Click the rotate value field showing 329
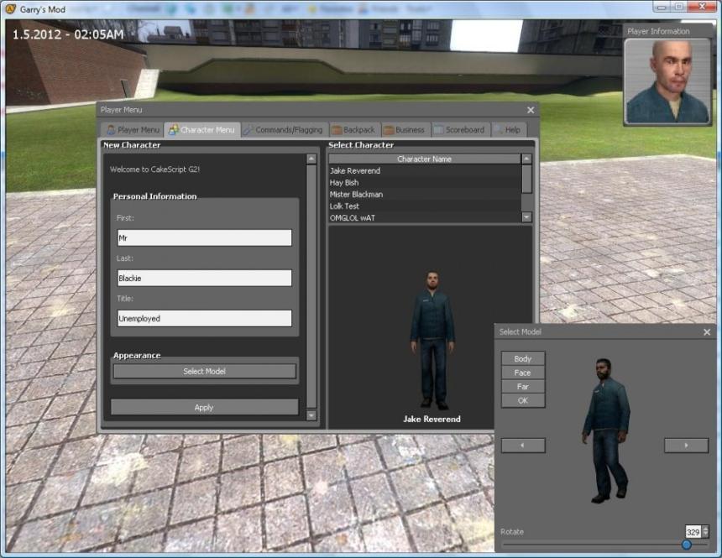 693,532
